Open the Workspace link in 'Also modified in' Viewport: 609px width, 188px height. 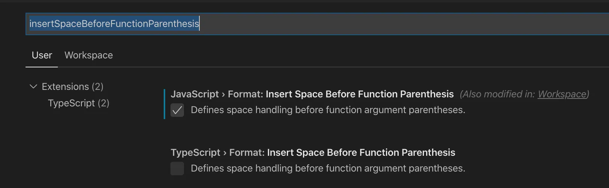click(562, 94)
